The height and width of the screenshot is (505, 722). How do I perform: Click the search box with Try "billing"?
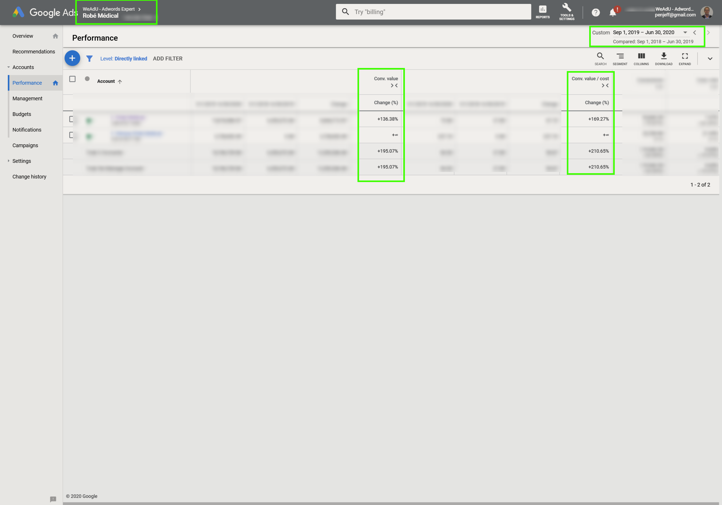(x=433, y=12)
